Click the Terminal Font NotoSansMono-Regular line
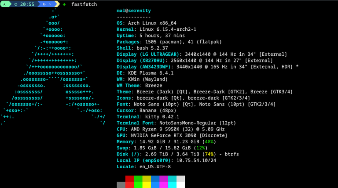This screenshot has width=338, height=188. click(176, 123)
